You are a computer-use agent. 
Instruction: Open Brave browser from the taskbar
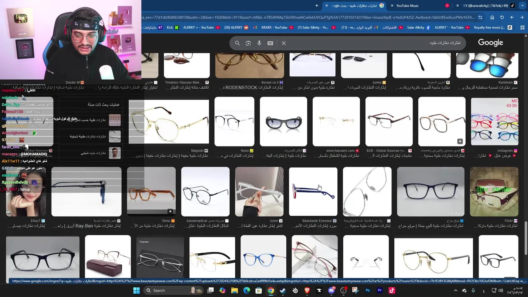point(307,290)
